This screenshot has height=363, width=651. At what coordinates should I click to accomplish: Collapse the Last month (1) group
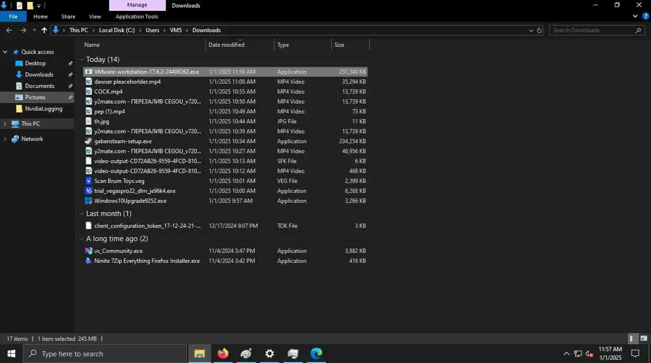[82, 214]
